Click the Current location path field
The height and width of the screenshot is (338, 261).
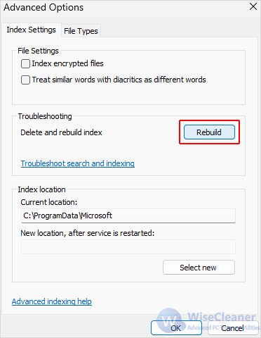pyautogui.click(x=128, y=215)
